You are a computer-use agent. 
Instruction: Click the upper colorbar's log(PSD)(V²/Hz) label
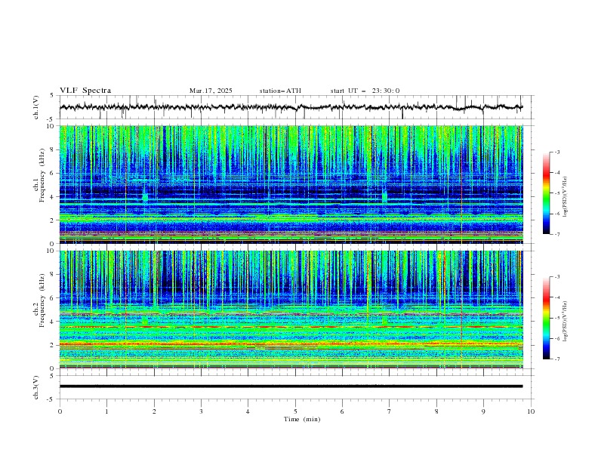566,197
